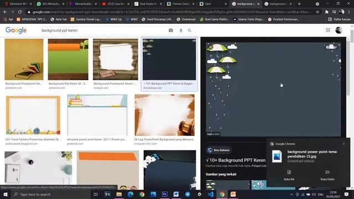Open the New Tab bookmark

pyautogui.click(x=59, y=19)
